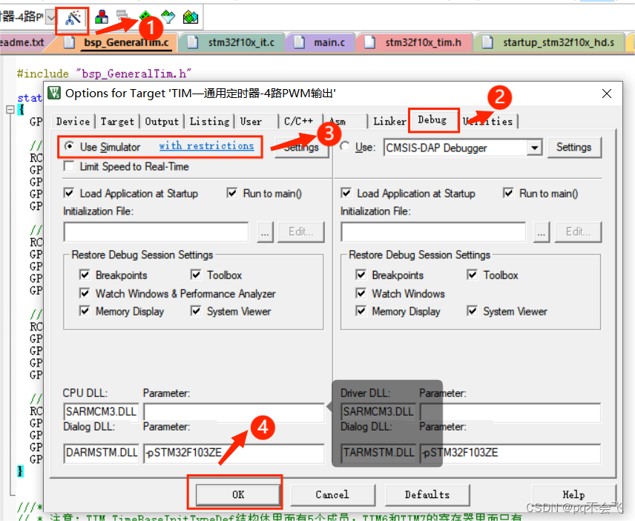Click the CPU DLL Parameter field
This screenshot has width=635, height=521.
click(x=234, y=413)
